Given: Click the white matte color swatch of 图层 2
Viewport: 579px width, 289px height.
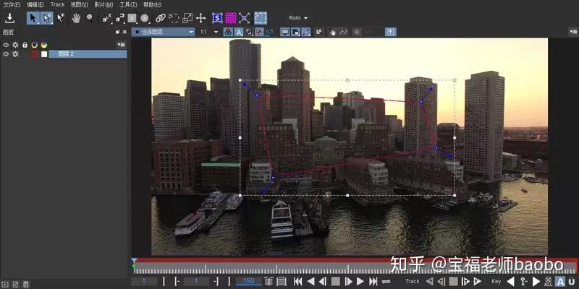Looking at the screenshot, I should coord(44,54).
